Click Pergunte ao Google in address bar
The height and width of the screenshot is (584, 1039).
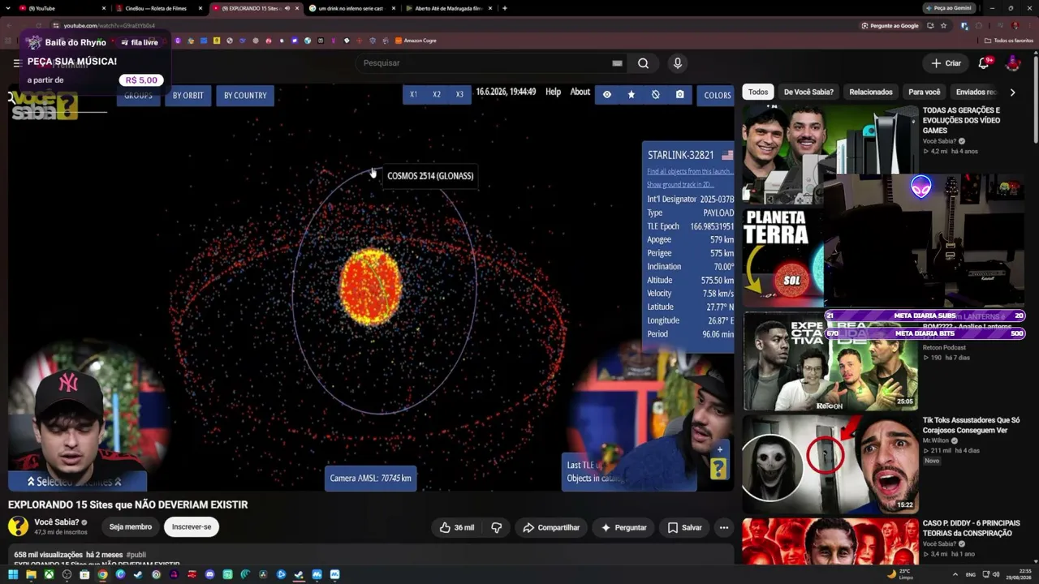(x=890, y=25)
